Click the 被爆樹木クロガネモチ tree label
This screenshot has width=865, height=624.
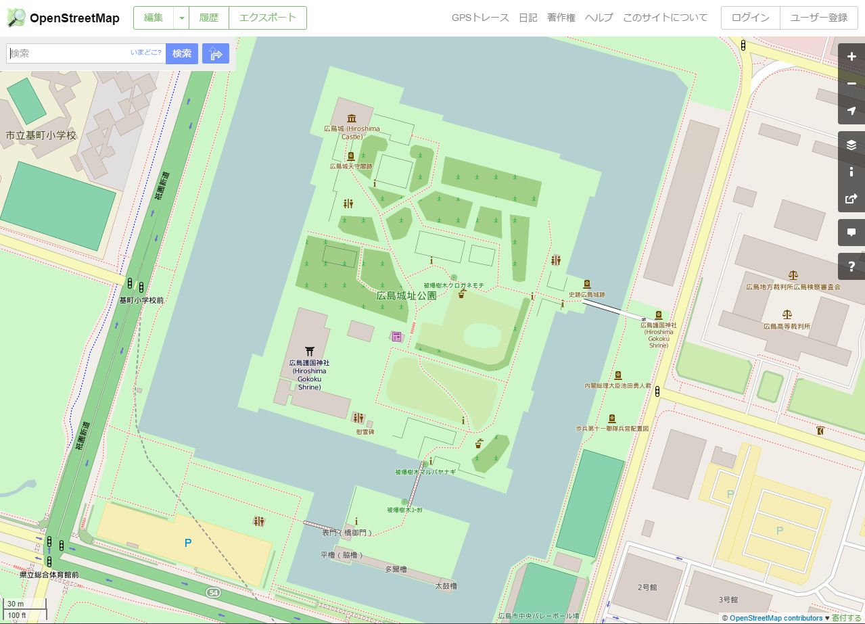[x=454, y=285]
